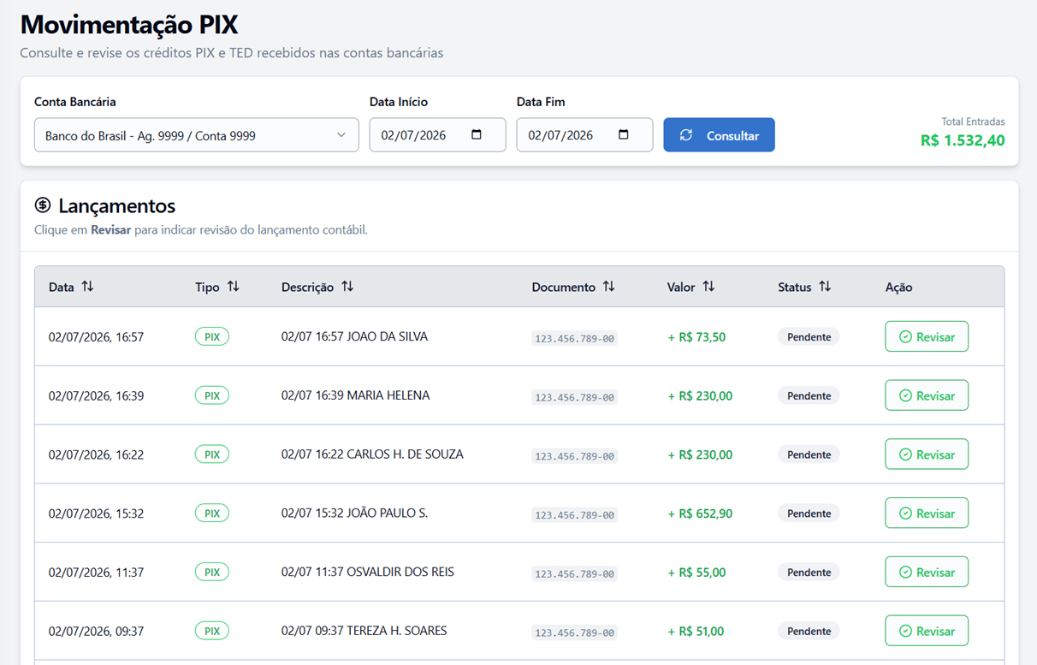
Task: Select description '02/07 11:37 OSVALDIR DOS REIS'
Action: 368,572
